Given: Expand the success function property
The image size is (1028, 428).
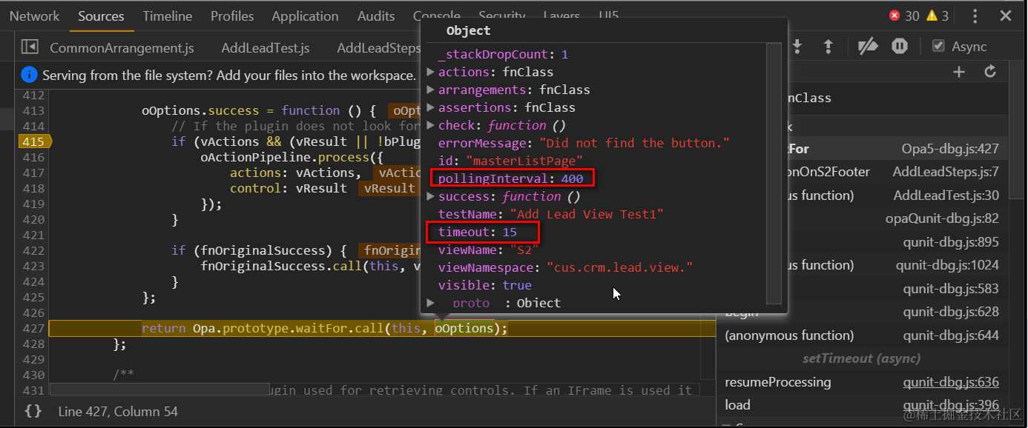Looking at the screenshot, I should pos(431,196).
